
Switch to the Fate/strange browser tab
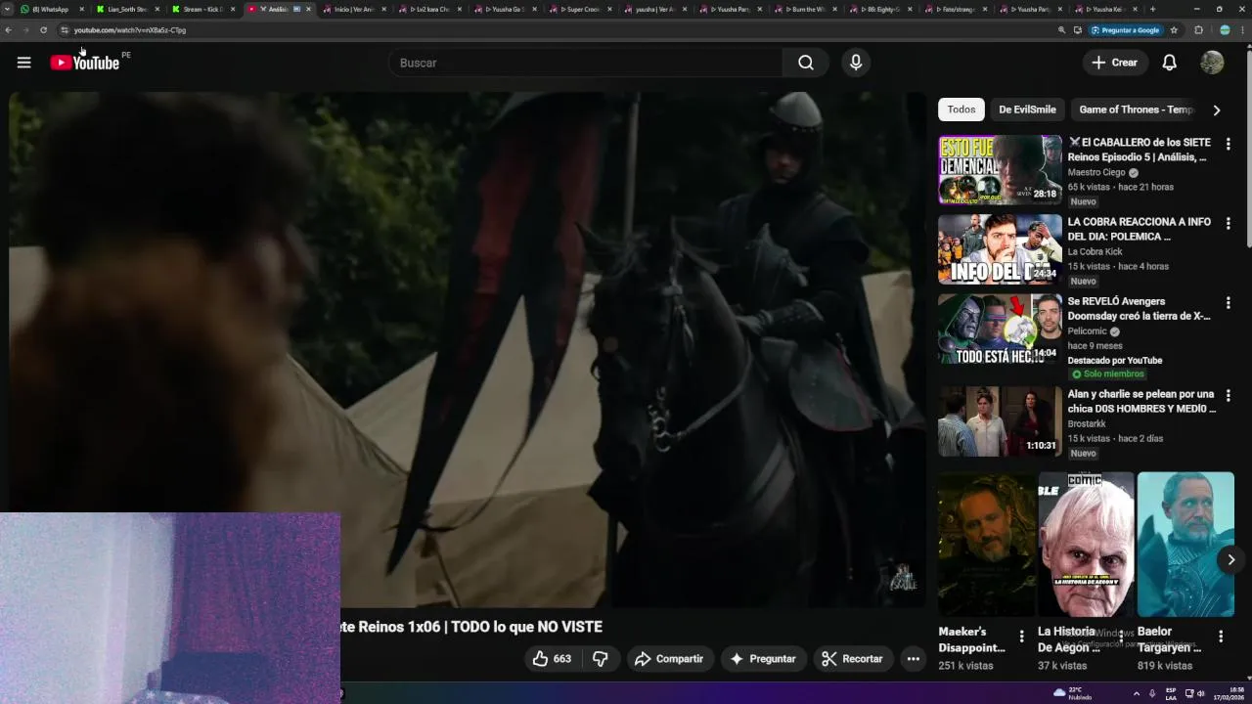(x=957, y=9)
